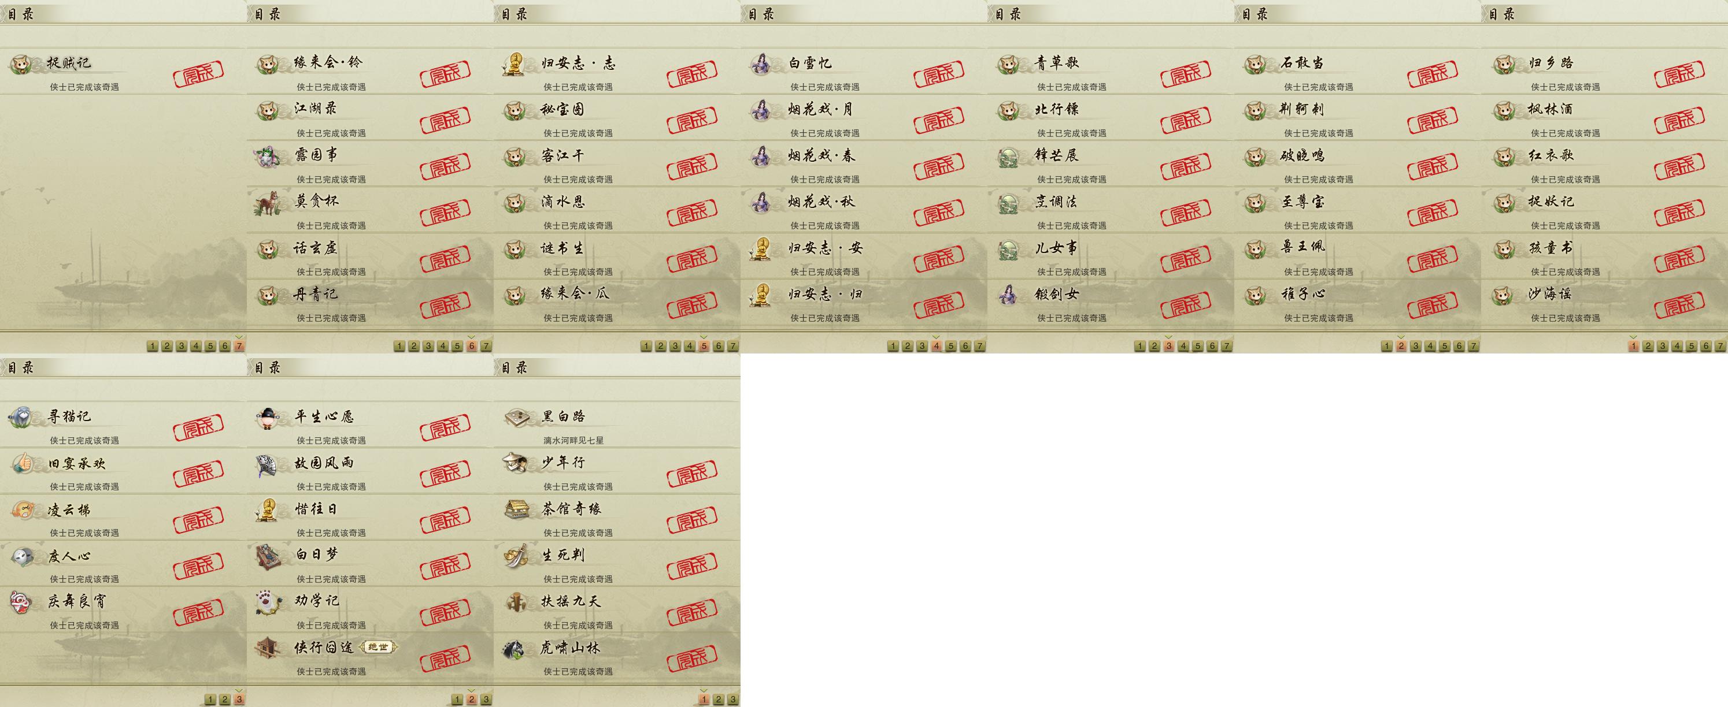Click the white mask icon beside 度人心
The height and width of the screenshot is (707, 1728).
coord(21,556)
